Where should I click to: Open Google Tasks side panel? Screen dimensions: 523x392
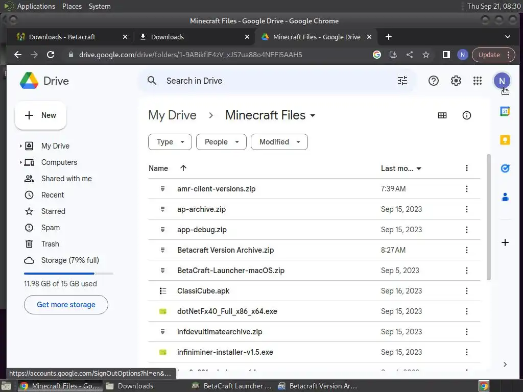(505, 168)
